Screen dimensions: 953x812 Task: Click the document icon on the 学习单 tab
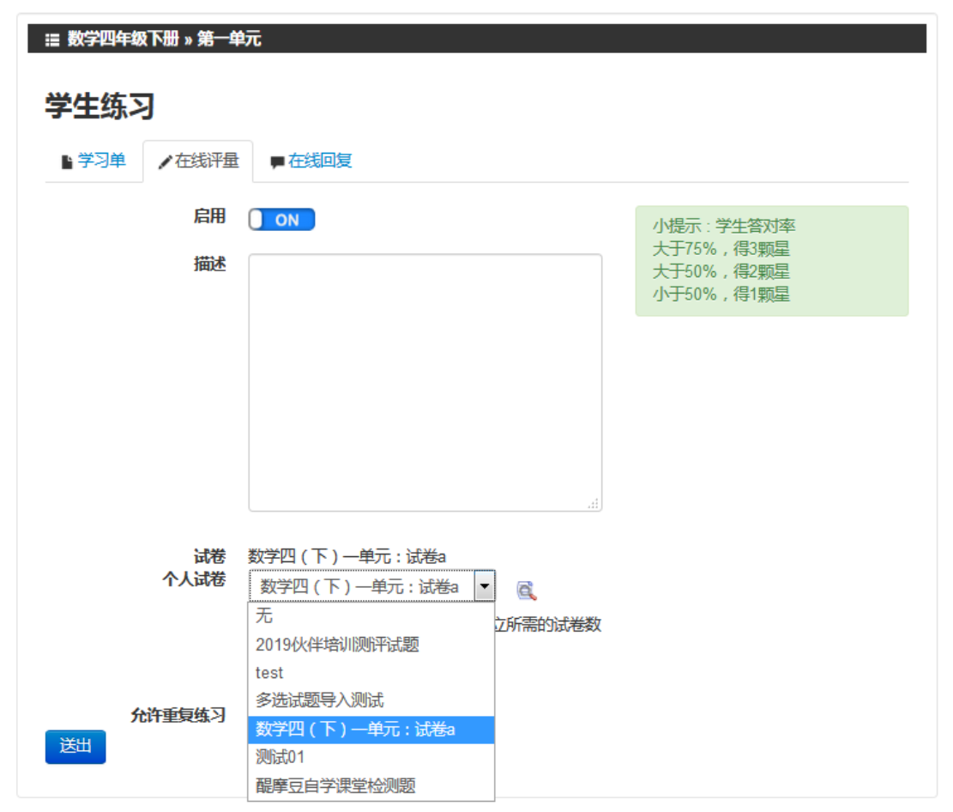pos(67,162)
